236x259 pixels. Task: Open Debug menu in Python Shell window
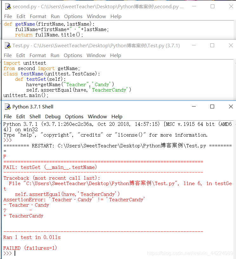pyautogui.click(x=53, y=116)
